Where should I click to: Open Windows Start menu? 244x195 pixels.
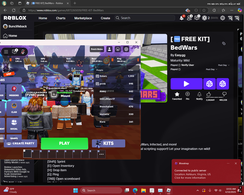tap(76, 190)
